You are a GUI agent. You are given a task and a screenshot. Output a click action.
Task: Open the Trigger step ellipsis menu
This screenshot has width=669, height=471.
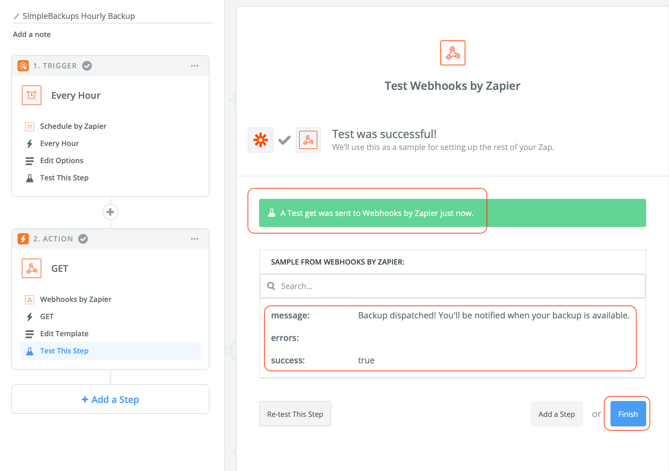pyautogui.click(x=195, y=66)
